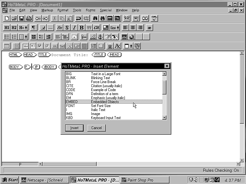Close the Insert Element dialog

tap(167, 66)
